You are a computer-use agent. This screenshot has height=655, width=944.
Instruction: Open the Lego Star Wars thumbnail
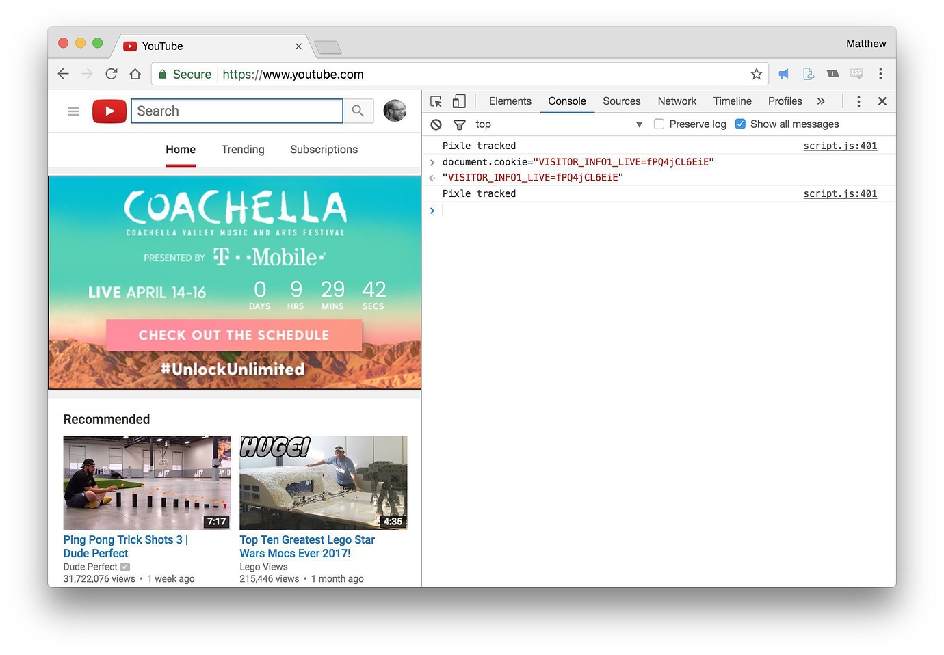[324, 483]
